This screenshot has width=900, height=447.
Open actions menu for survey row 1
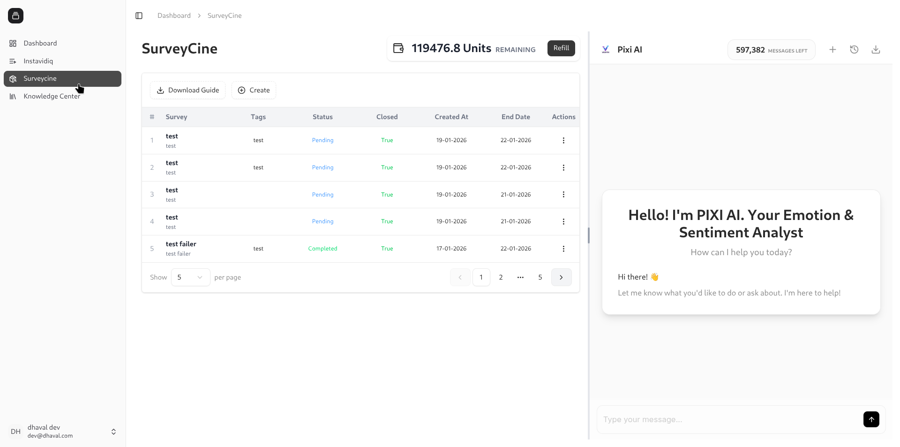tap(563, 140)
